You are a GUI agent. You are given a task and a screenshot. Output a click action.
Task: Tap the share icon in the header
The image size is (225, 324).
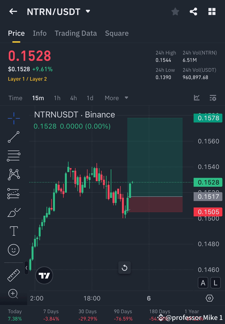[193, 11]
